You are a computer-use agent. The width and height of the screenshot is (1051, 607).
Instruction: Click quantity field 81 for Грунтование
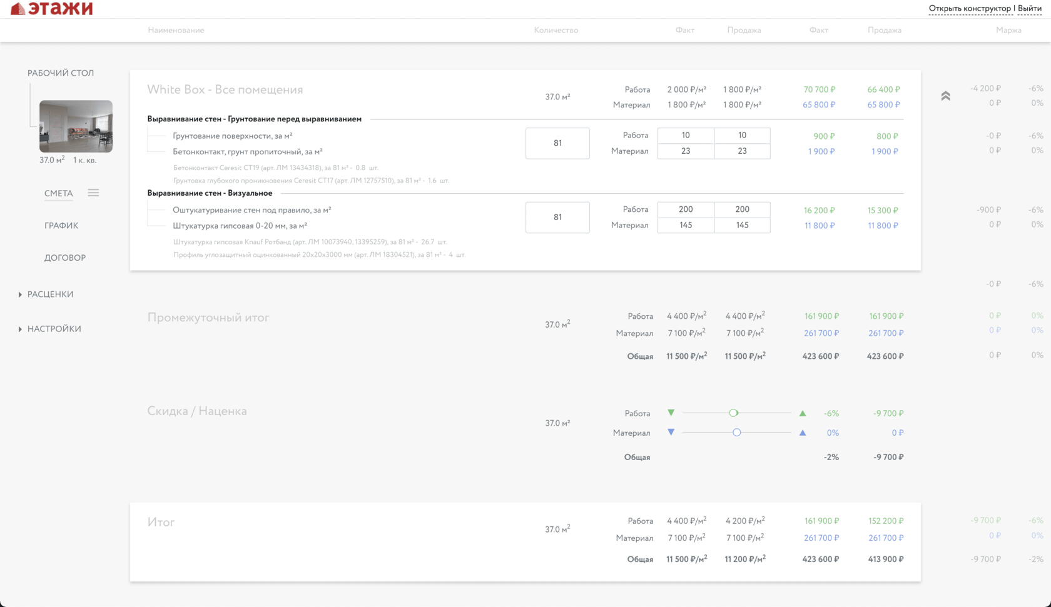[x=557, y=143]
